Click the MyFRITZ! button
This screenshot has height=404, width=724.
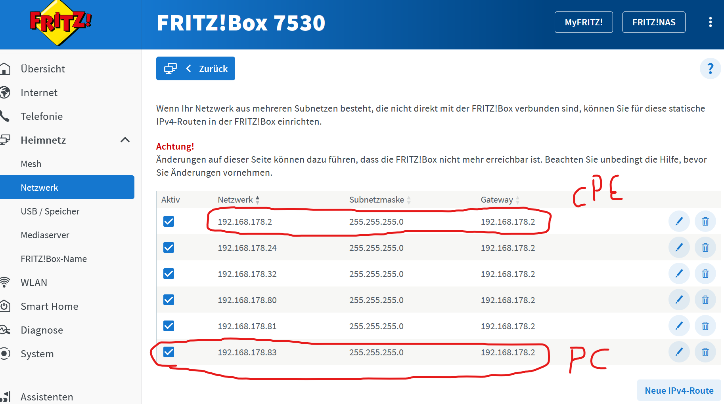pyautogui.click(x=583, y=22)
